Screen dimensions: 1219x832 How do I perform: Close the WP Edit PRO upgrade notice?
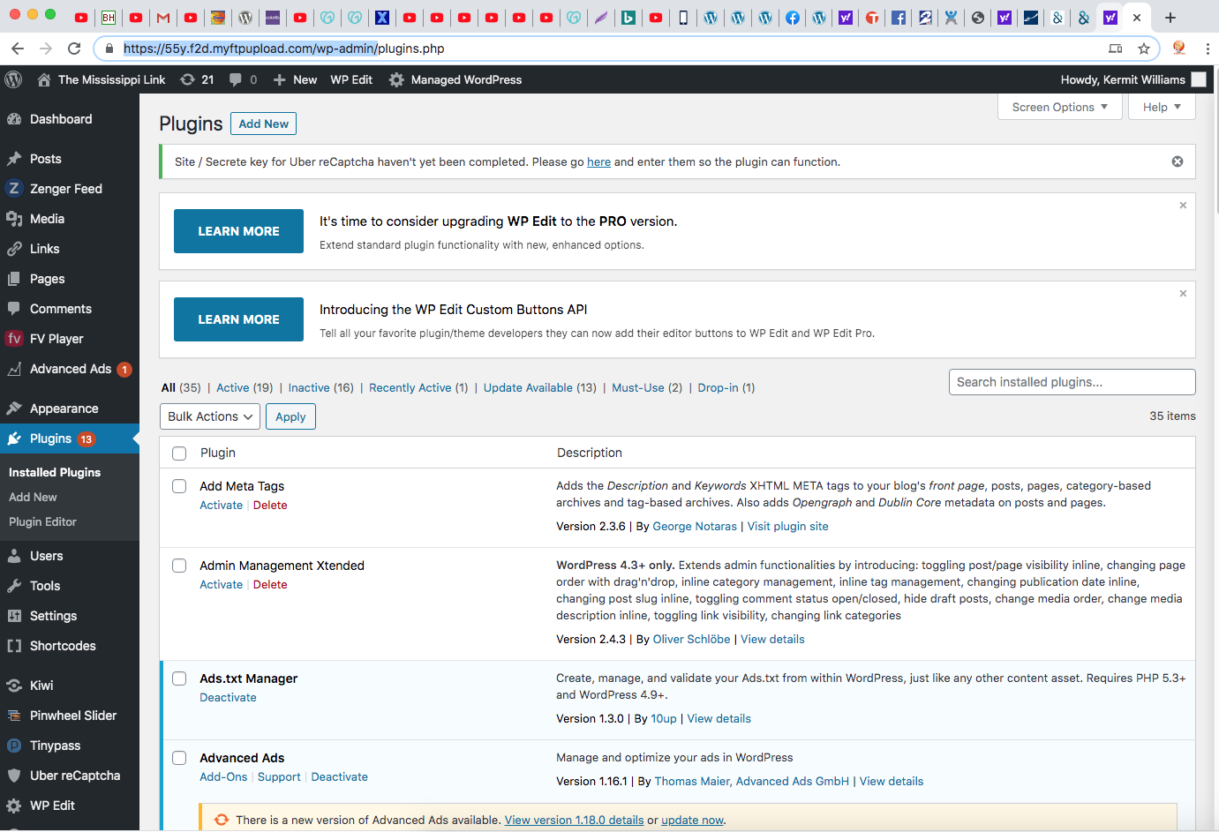coord(1183,206)
